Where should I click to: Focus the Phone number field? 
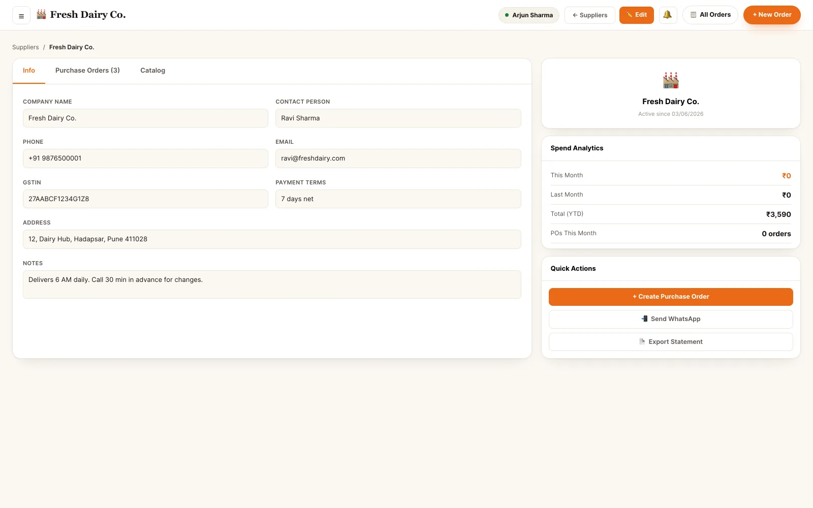[145, 158]
